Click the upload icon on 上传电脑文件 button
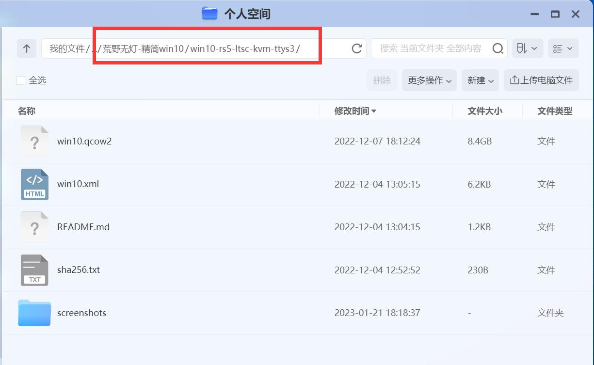Image resolution: width=594 pixels, height=365 pixels. click(x=514, y=80)
